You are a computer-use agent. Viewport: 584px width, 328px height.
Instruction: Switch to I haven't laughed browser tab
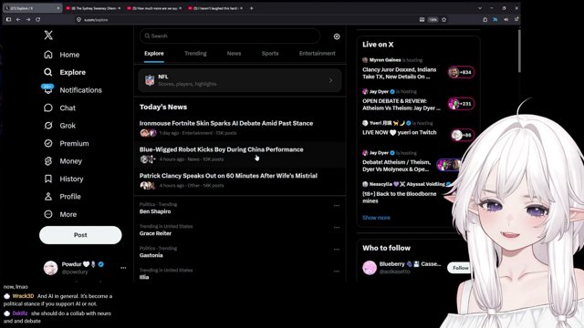215,8
